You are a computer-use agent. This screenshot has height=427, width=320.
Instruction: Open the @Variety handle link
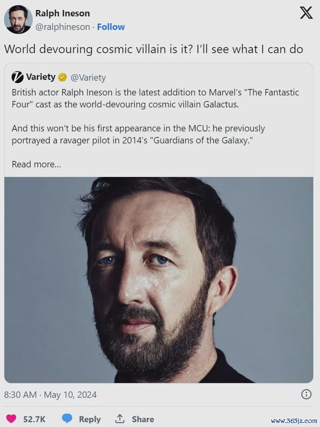(x=88, y=77)
